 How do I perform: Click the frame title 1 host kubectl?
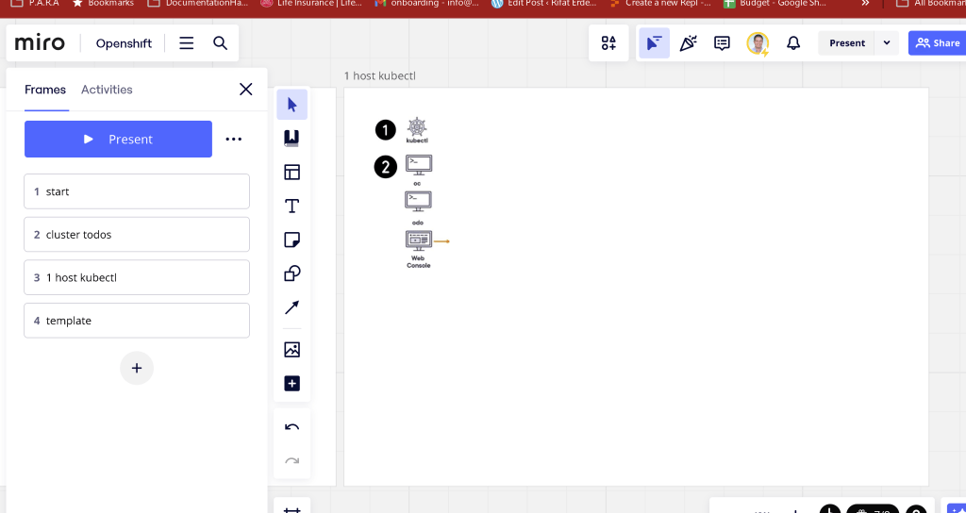[x=380, y=75]
